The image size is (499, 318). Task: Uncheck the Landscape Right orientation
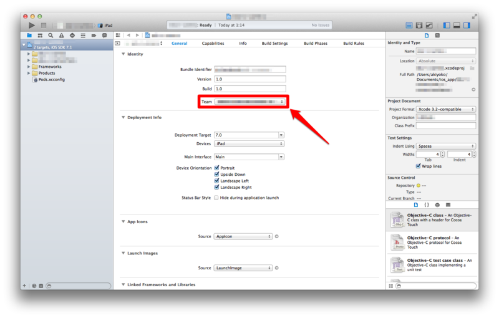click(216, 187)
